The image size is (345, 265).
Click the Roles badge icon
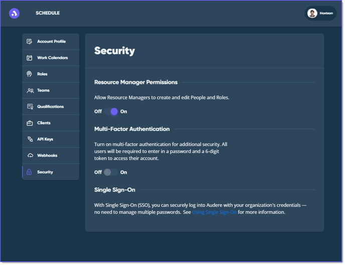30,74
